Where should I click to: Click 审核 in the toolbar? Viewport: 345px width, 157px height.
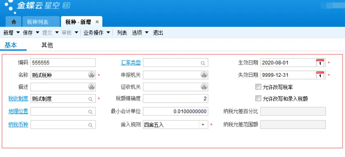pos(67,33)
